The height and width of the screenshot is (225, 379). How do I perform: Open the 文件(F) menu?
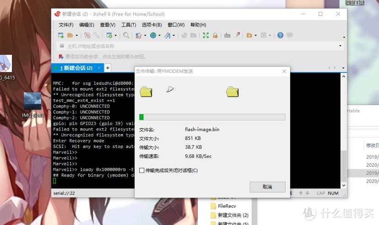66,25
